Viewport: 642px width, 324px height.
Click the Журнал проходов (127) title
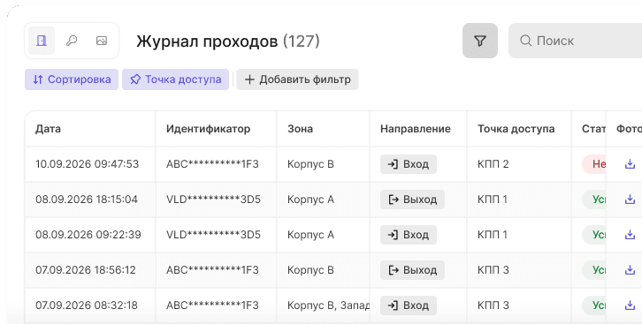228,41
